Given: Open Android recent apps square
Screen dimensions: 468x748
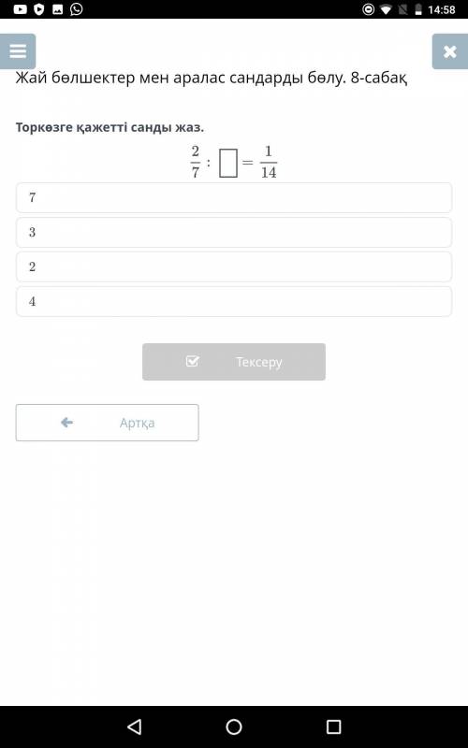Looking at the screenshot, I should (x=333, y=726).
